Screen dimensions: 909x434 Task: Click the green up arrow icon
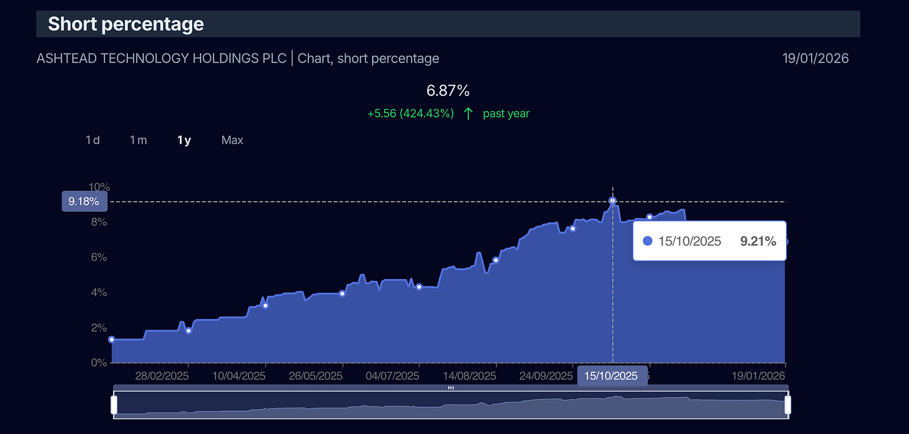pos(468,114)
